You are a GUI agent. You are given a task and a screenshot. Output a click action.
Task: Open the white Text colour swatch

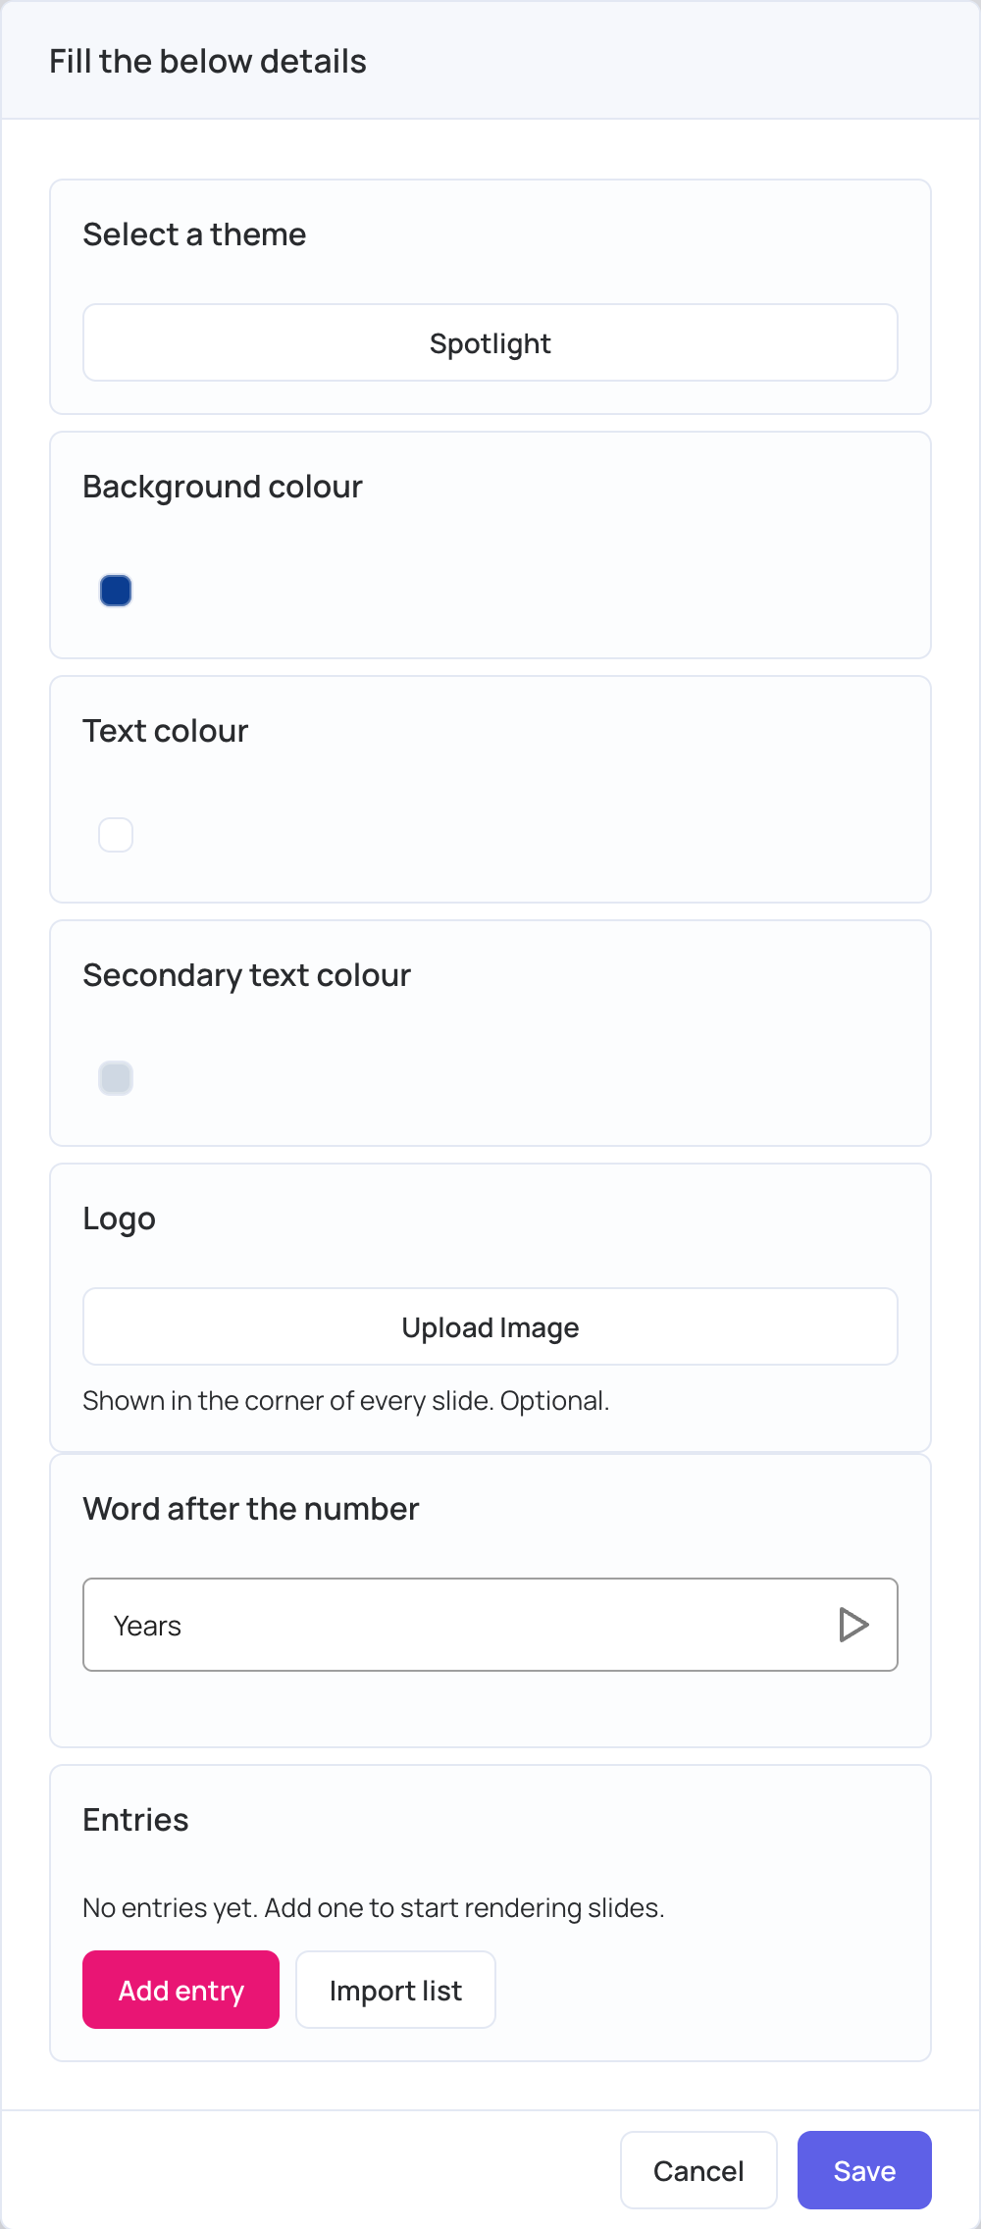click(116, 835)
